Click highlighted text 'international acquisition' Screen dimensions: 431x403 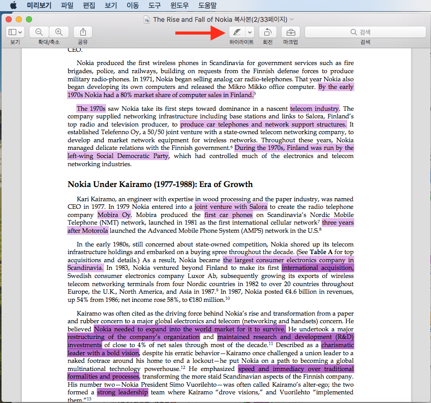point(318,268)
